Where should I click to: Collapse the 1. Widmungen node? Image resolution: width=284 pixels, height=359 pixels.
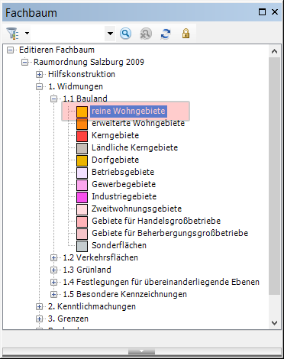click(39, 86)
